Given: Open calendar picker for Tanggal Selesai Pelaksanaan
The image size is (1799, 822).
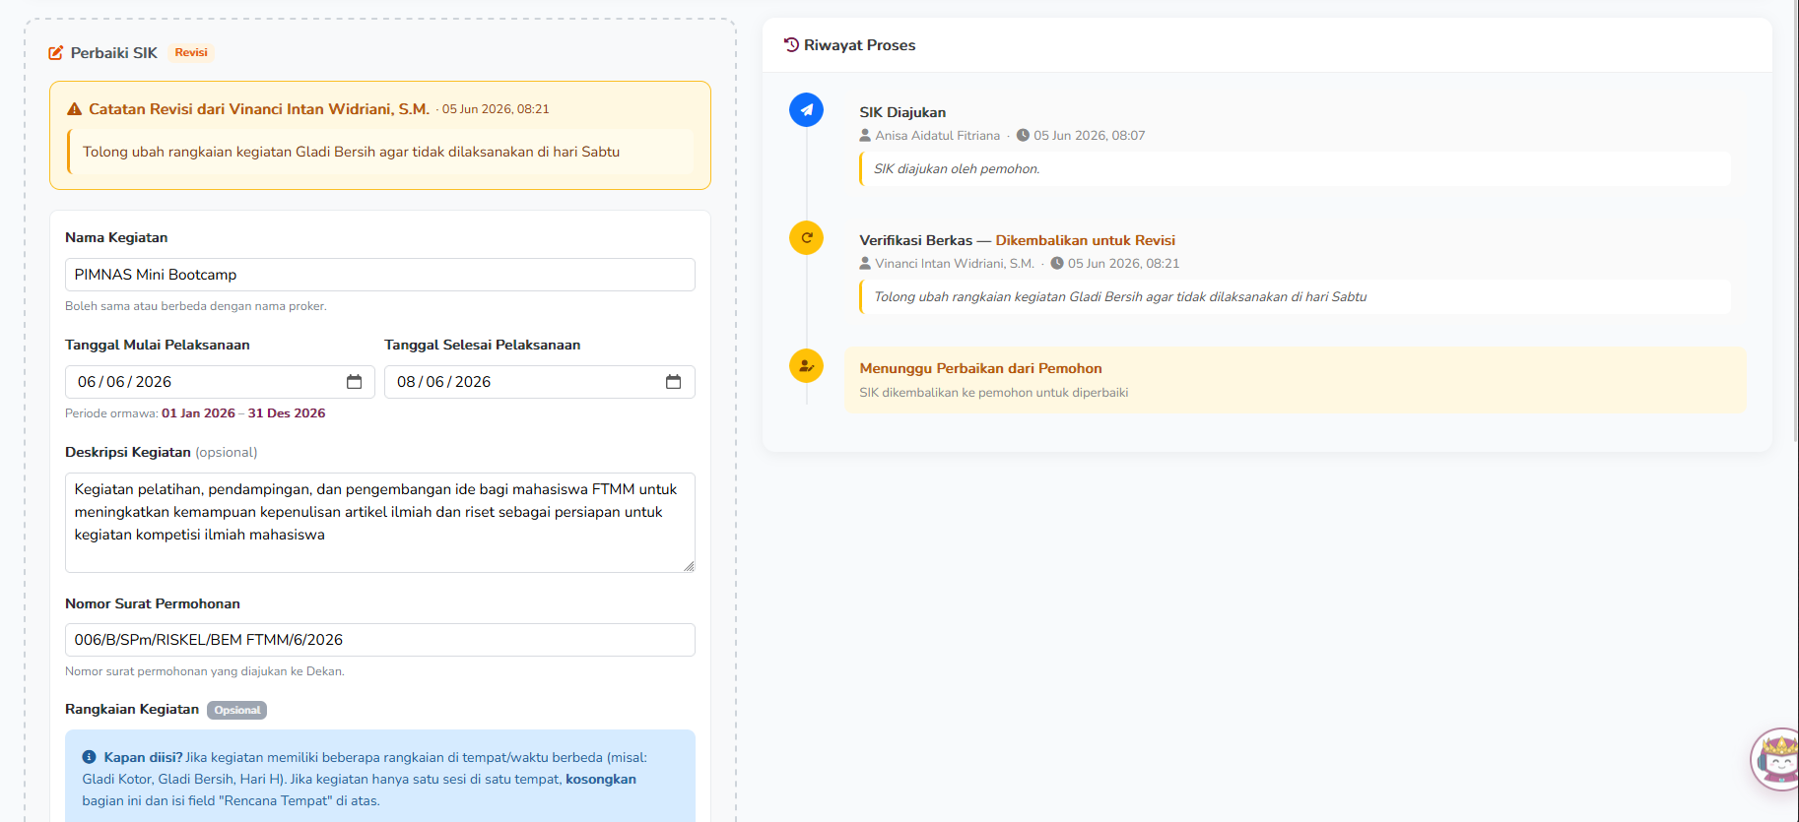Looking at the screenshot, I should click(x=674, y=382).
